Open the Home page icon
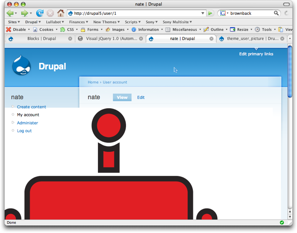The width and height of the screenshot is (297, 233). (61, 13)
